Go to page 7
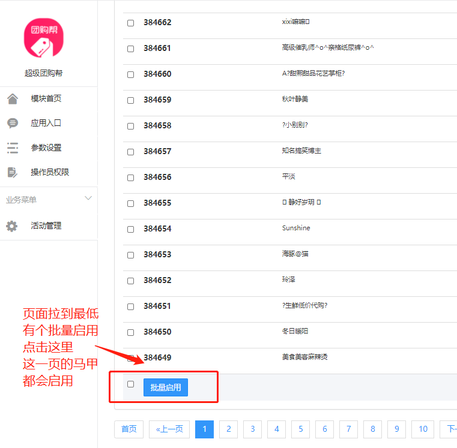 [x=348, y=429]
